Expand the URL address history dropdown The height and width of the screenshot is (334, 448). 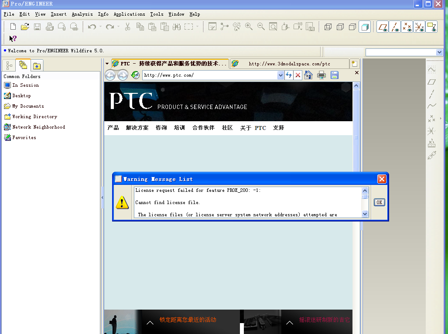click(x=280, y=75)
